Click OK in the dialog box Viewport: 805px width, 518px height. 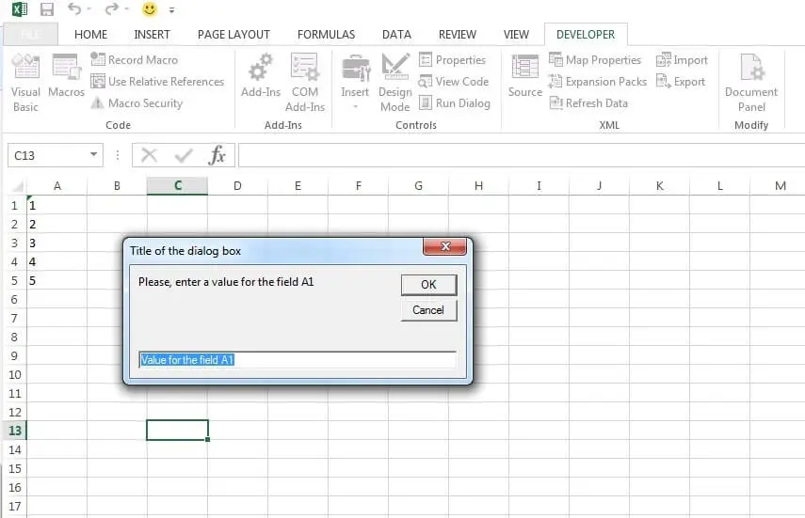tap(428, 285)
